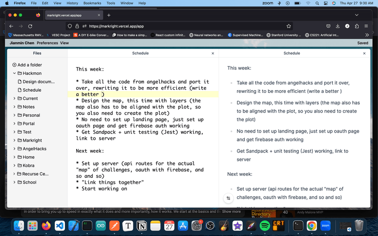
Task: Open the editor settings sliders icon
Action: (x=229, y=198)
